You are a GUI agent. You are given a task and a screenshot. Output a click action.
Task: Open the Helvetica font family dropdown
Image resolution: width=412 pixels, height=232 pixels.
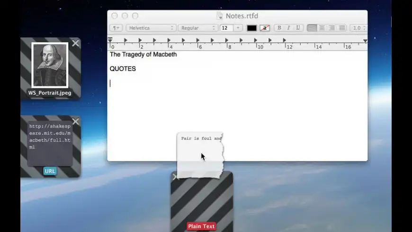151,28
